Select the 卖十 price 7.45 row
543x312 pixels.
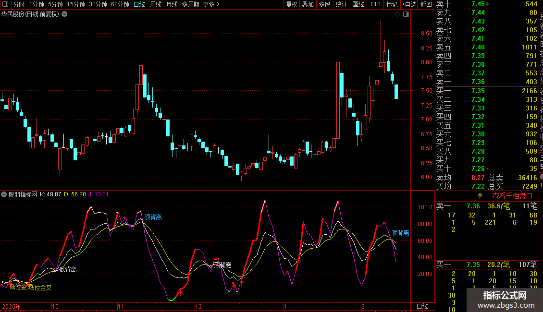pyautogui.click(x=487, y=4)
